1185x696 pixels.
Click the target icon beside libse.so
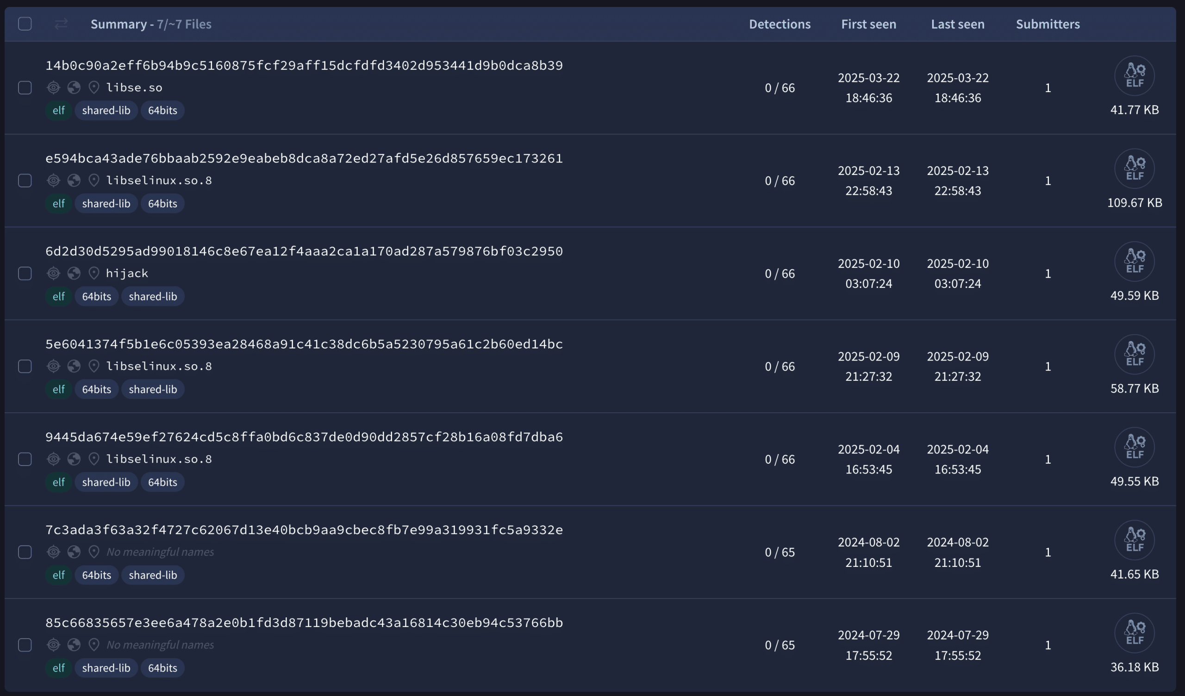pos(54,87)
